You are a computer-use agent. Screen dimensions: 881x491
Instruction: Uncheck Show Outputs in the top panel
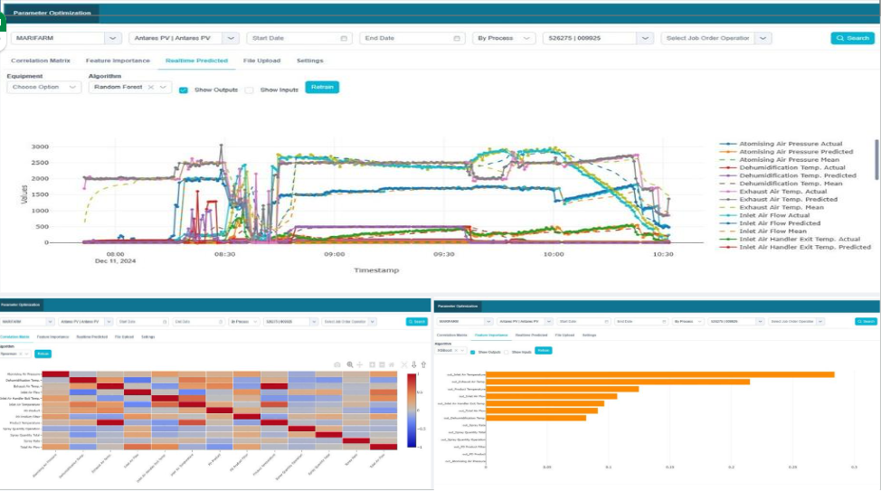pos(184,90)
